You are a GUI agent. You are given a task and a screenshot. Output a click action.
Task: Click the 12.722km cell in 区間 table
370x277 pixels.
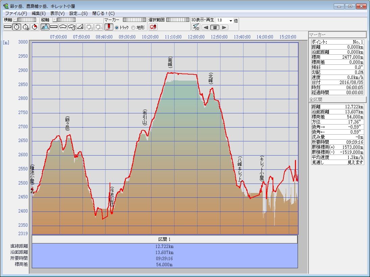click(x=164, y=246)
